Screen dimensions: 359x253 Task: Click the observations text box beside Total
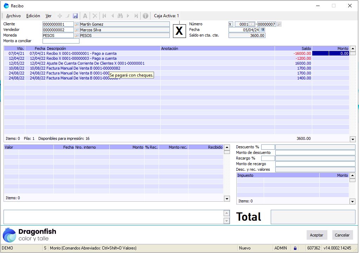tap(114, 217)
